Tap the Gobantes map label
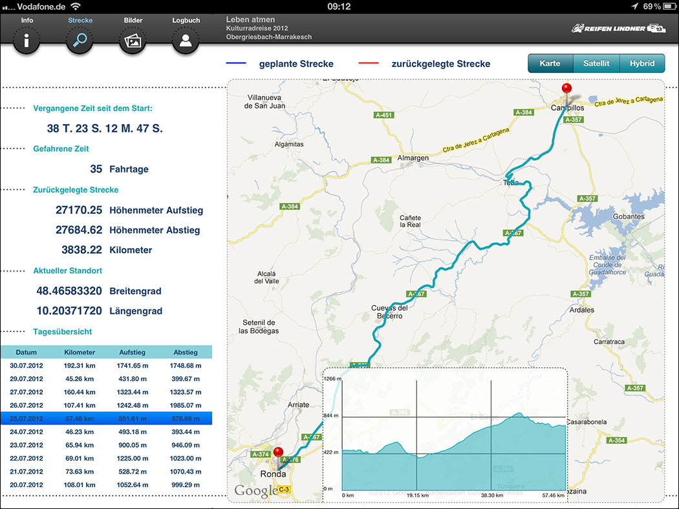 [629, 216]
